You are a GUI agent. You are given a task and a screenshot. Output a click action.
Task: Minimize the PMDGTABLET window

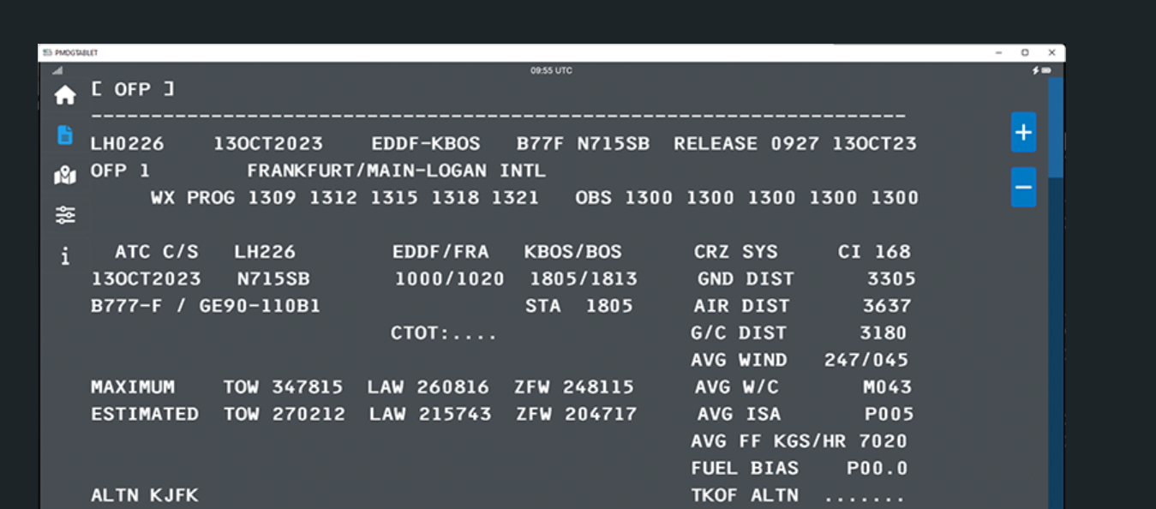pyautogui.click(x=998, y=53)
